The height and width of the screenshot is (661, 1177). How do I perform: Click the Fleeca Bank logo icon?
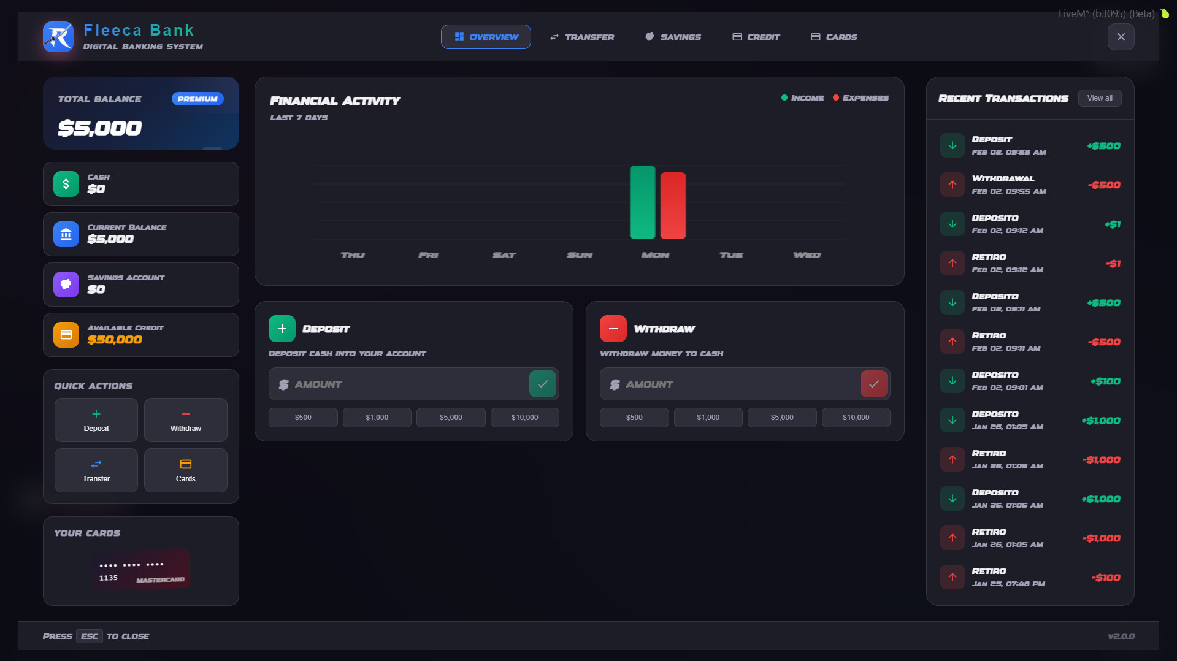(x=58, y=37)
